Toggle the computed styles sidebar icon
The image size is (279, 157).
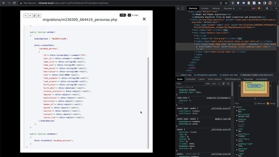pyautogui.click(x=228, y=84)
